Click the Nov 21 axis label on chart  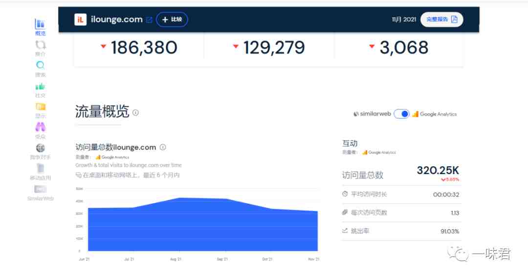coord(313,259)
